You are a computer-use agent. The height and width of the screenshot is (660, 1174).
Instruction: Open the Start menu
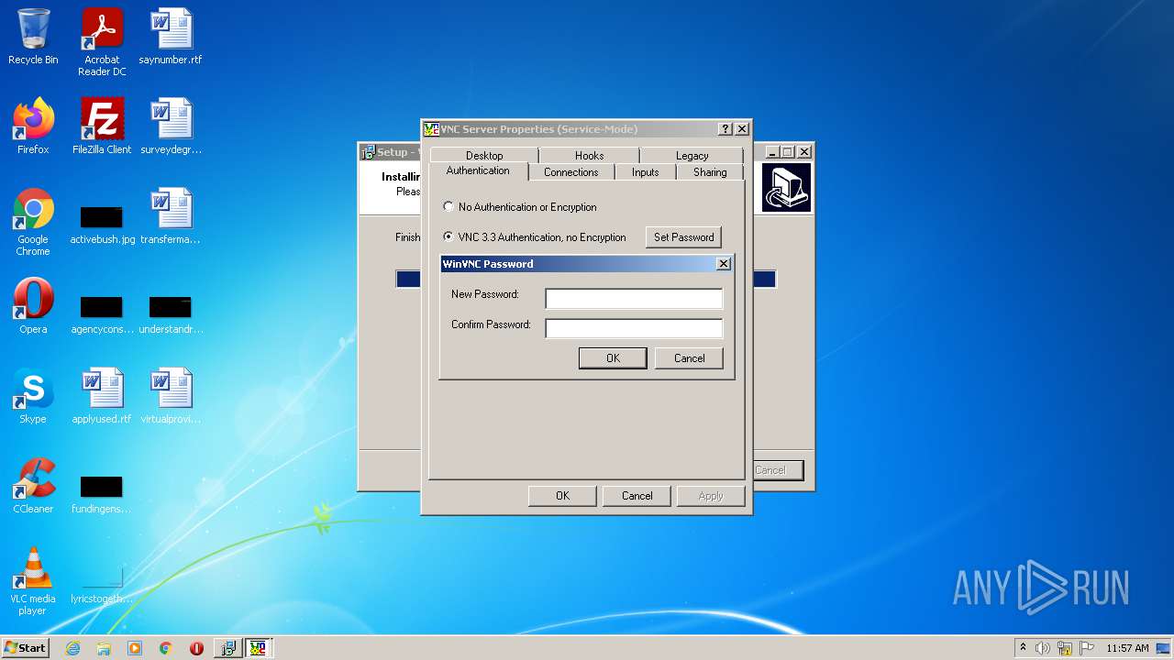25,648
